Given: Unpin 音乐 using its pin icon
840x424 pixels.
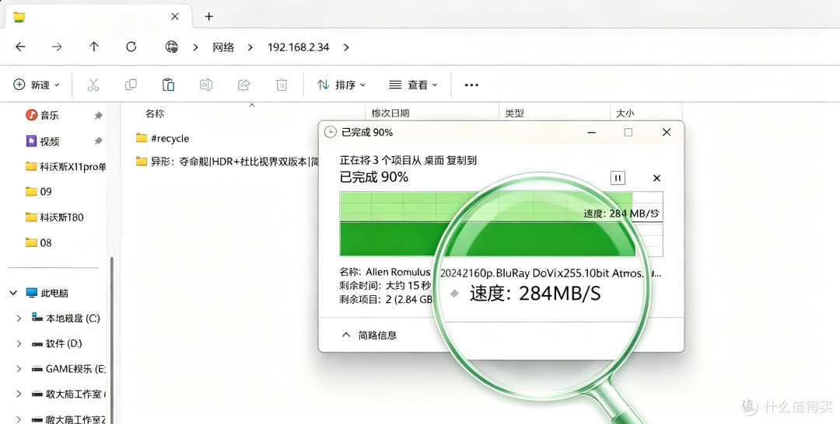Looking at the screenshot, I should point(98,116).
